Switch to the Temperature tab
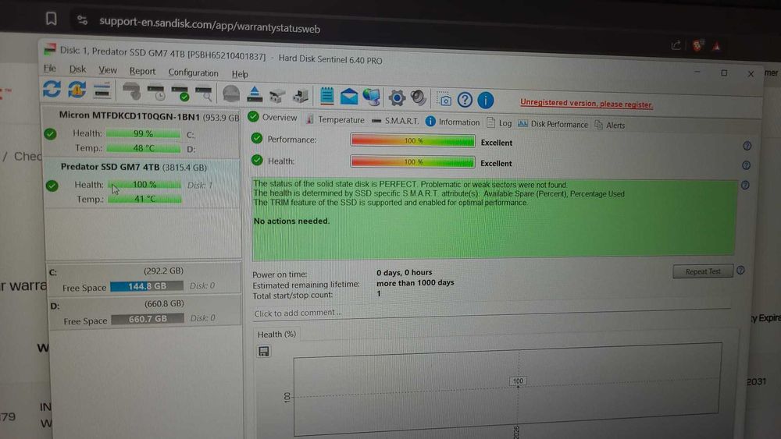 tap(335, 119)
